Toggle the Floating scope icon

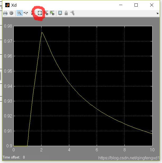[x=60, y=13]
